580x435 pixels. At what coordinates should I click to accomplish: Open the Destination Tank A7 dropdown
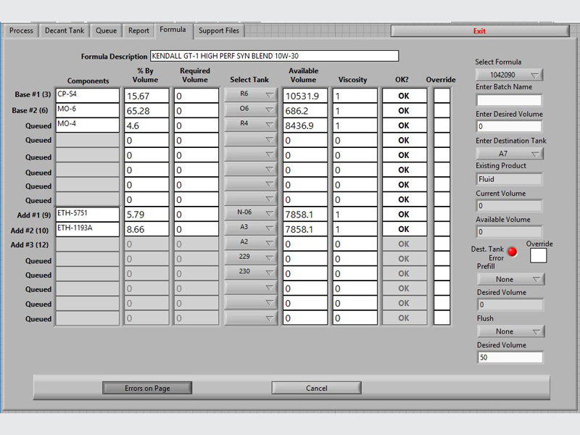509,154
